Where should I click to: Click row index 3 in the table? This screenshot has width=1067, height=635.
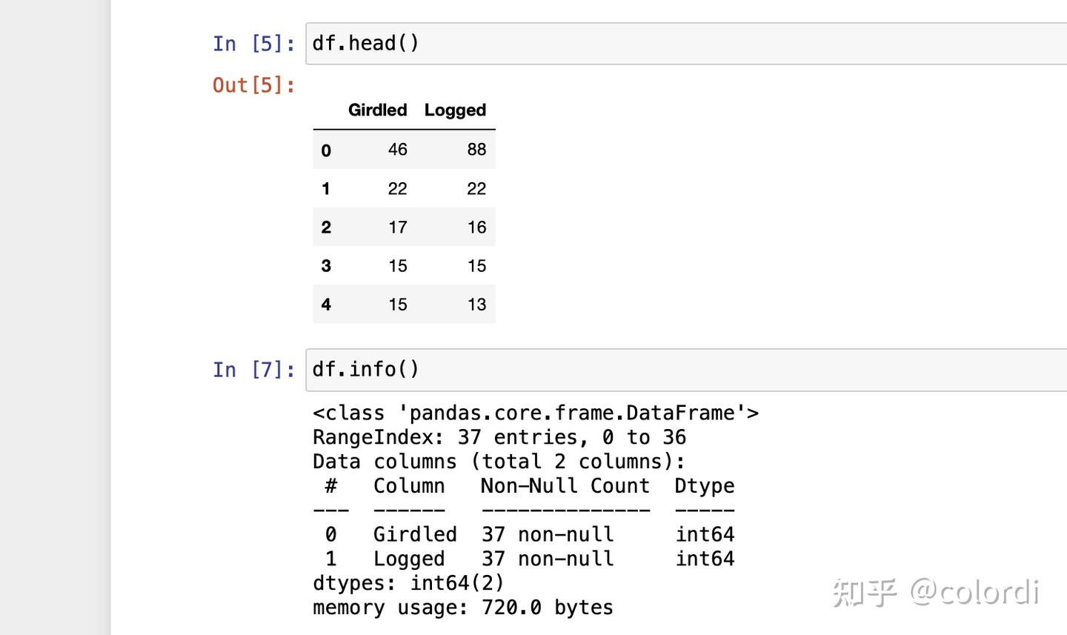[326, 266]
